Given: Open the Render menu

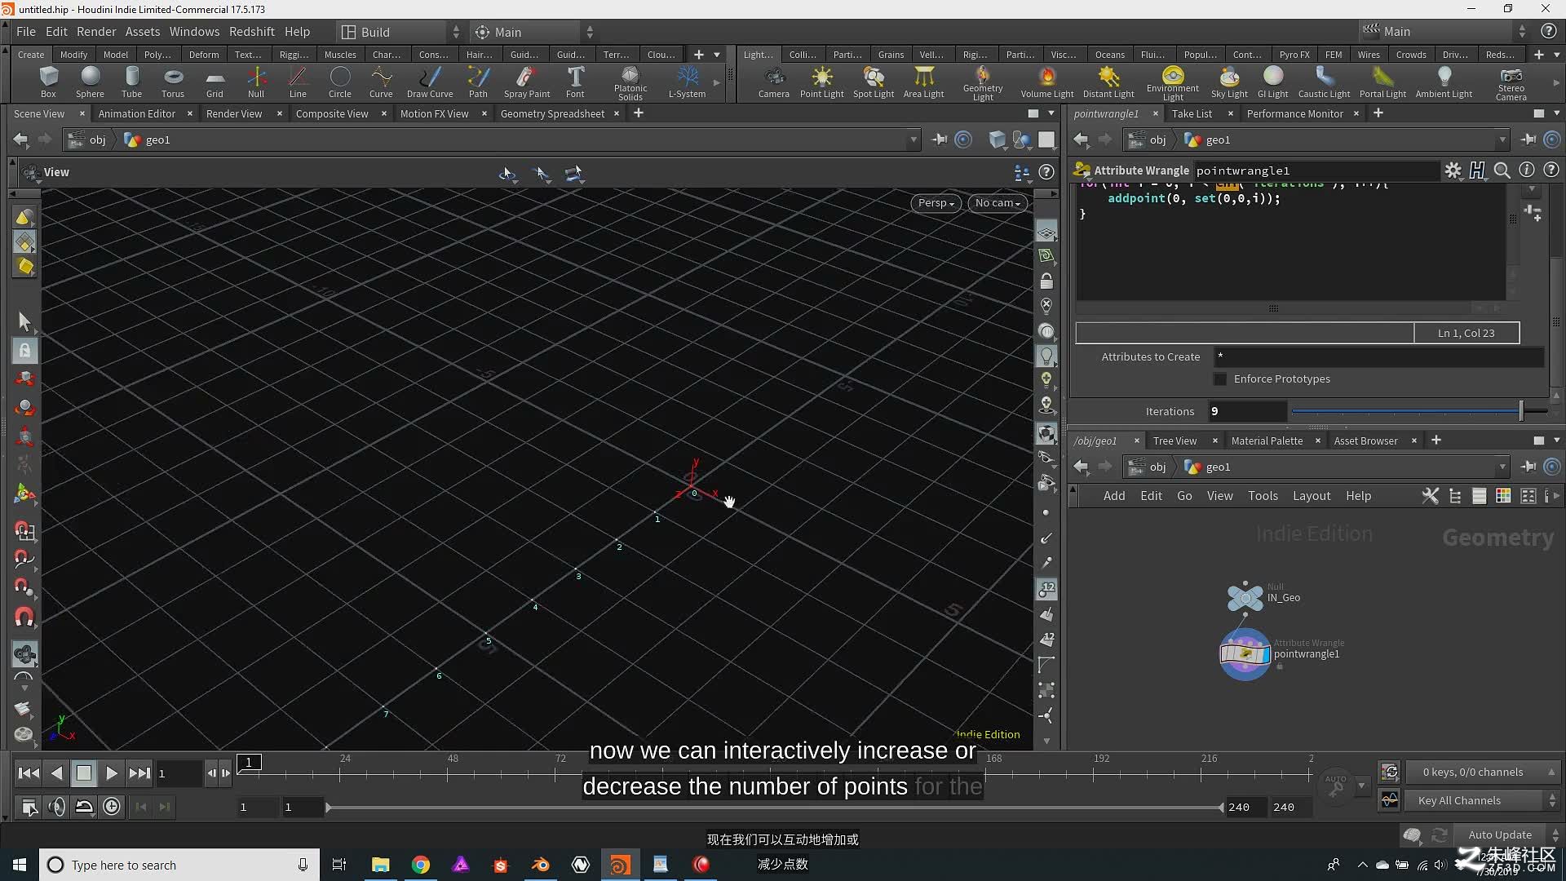Looking at the screenshot, I should tap(96, 31).
